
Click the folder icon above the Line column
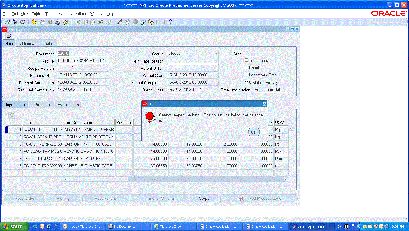click(11, 115)
